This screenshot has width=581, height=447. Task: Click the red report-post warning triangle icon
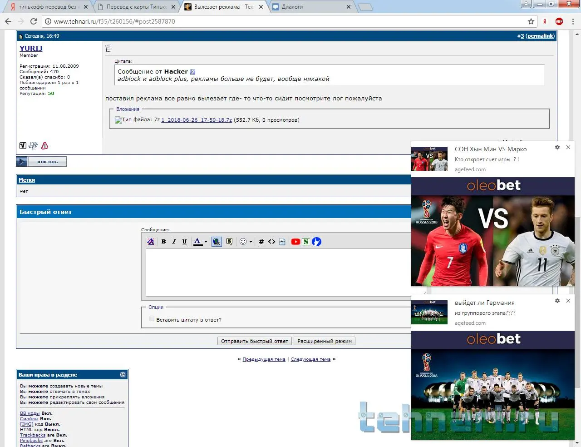click(x=45, y=145)
